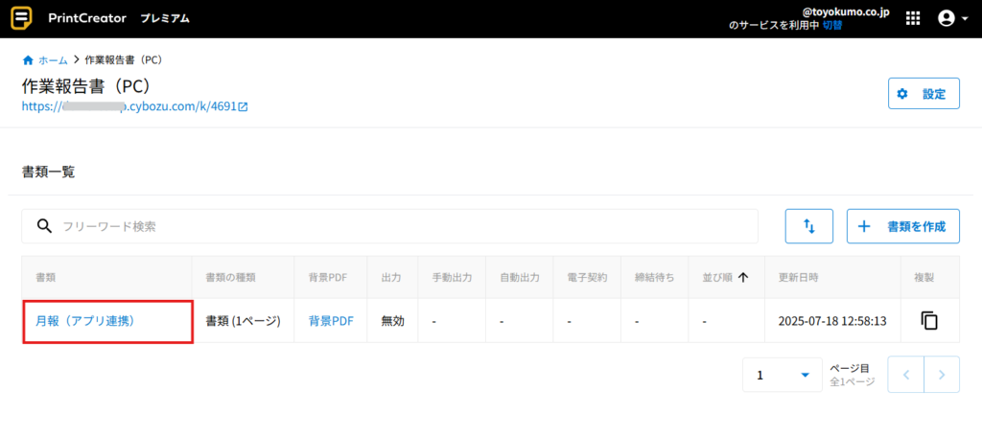The width and height of the screenshot is (982, 437).
Task: Click the duplicate document copy icon
Action: tap(928, 321)
